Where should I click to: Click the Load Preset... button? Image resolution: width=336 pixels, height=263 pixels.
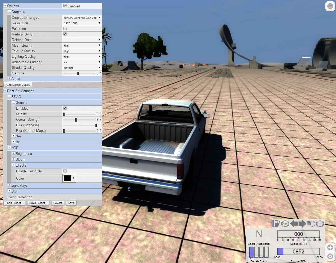[14, 203]
